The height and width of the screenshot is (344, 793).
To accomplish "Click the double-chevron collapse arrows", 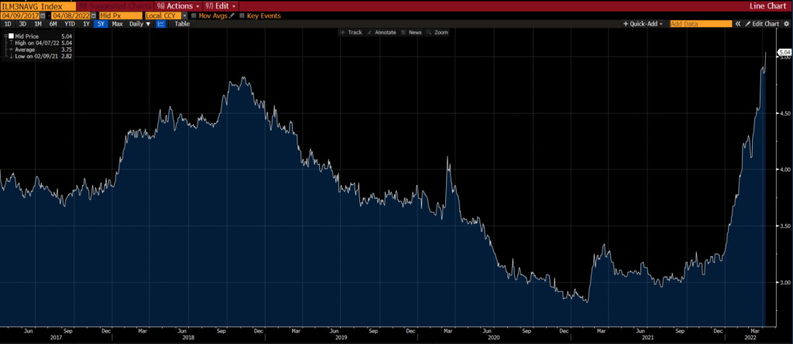I will [736, 24].
